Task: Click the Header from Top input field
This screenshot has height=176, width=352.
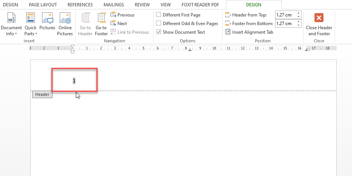Action: [x=285, y=15]
